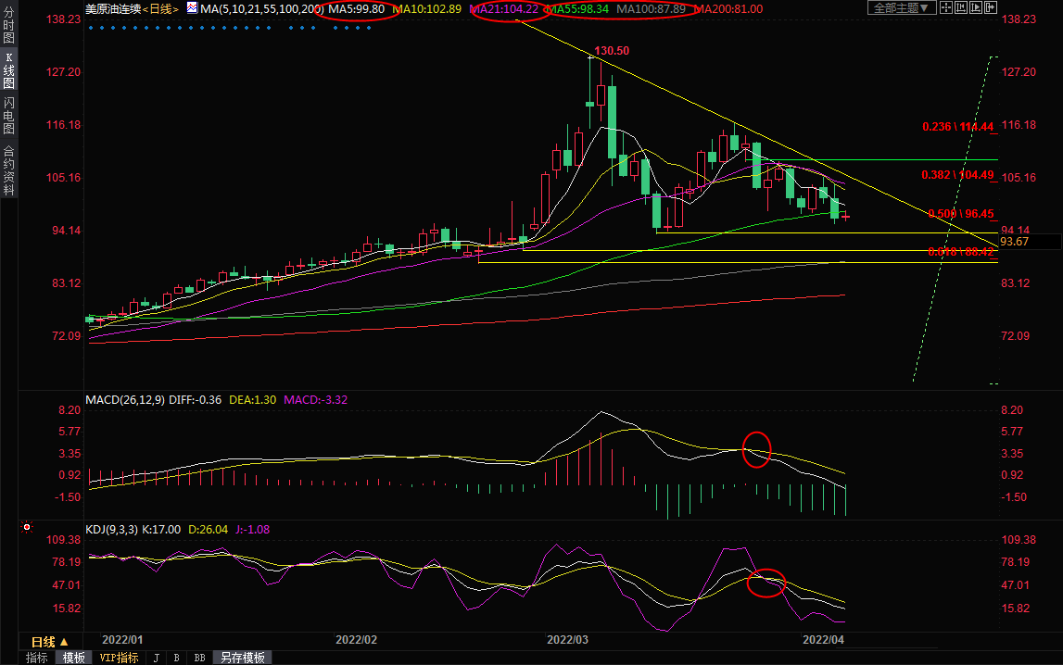Image resolution: width=1063 pixels, height=665 pixels.
Task: Click the red circle annotation on MACD
Action: pyautogui.click(x=757, y=450)
